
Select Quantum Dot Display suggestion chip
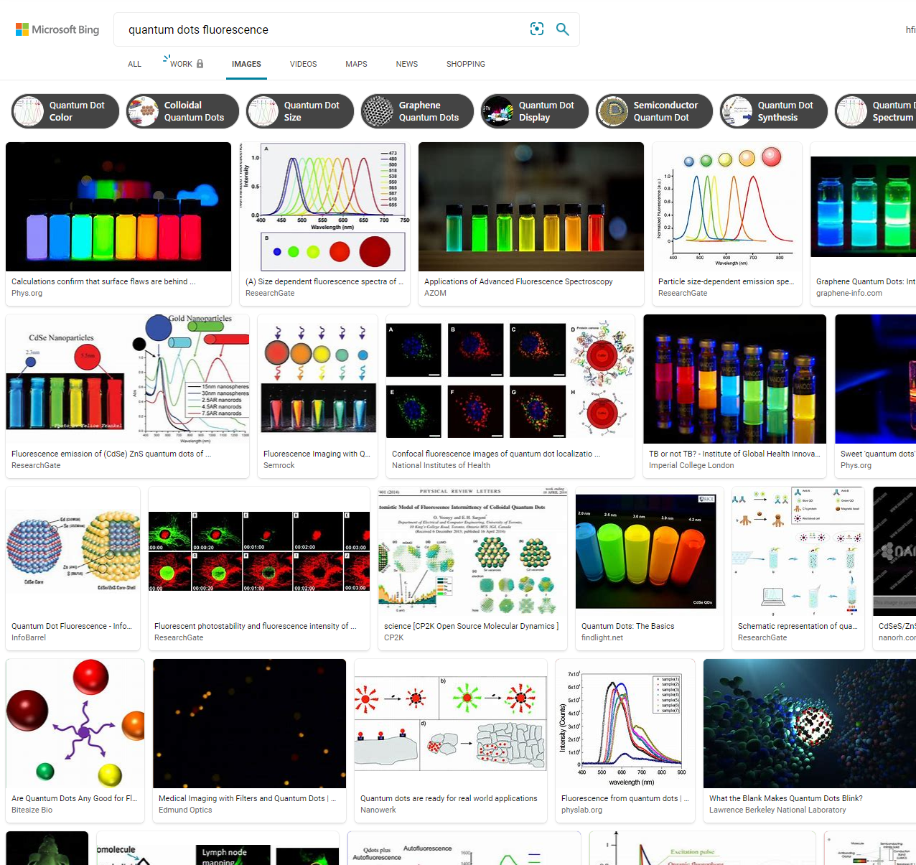(x=534, y=111)
